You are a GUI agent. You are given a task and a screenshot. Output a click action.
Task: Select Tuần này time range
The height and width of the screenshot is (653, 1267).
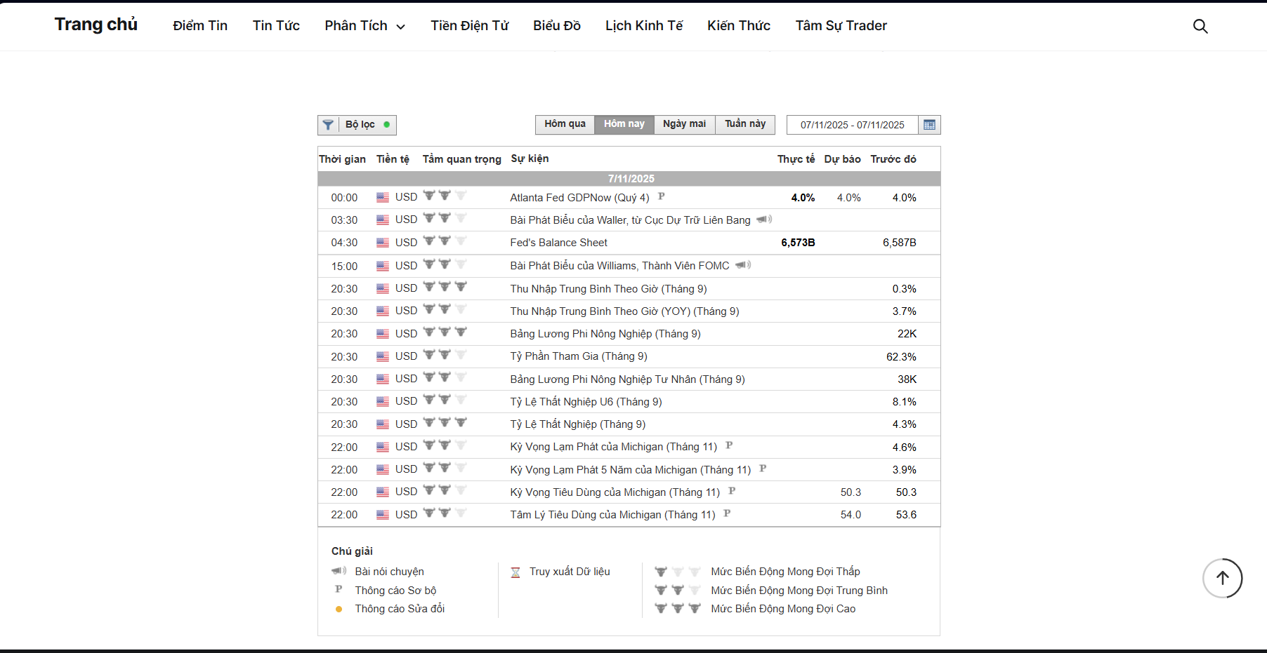click(x=745, y=124)
